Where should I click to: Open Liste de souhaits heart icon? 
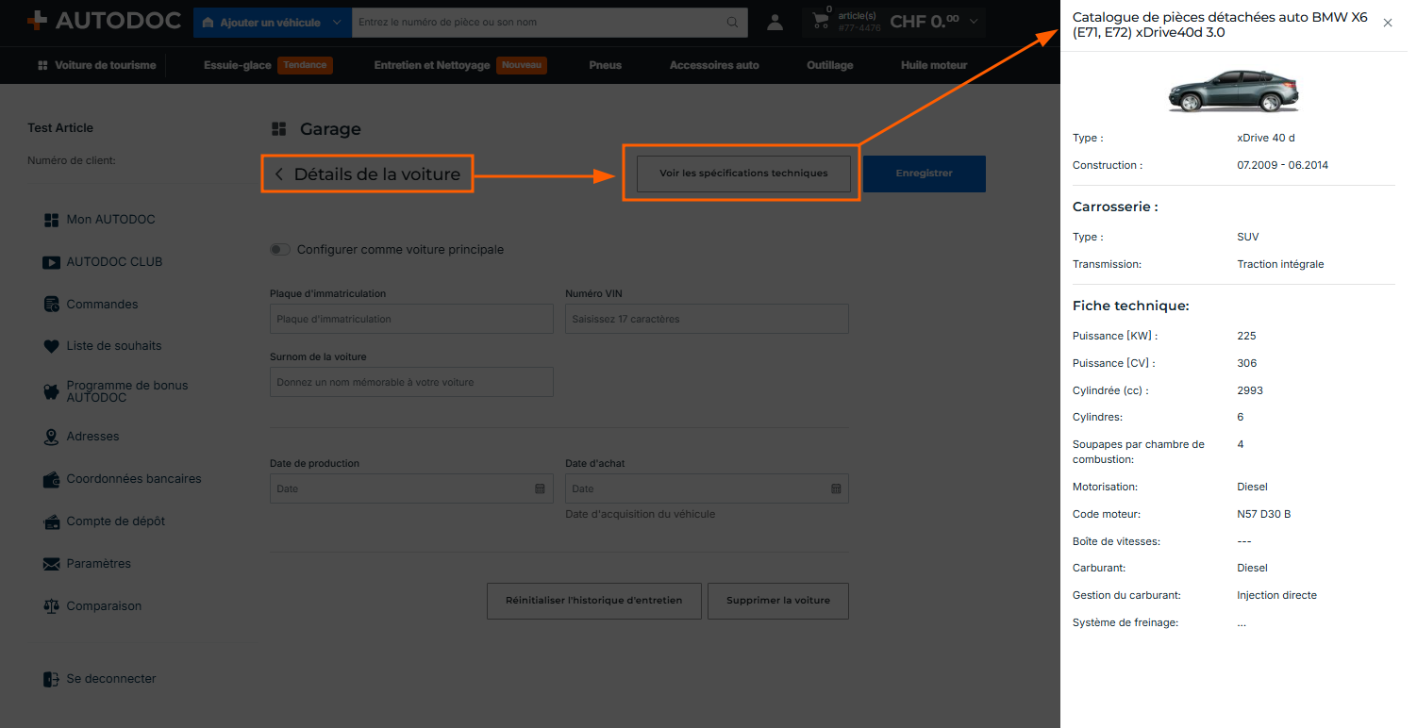(52, 346)
